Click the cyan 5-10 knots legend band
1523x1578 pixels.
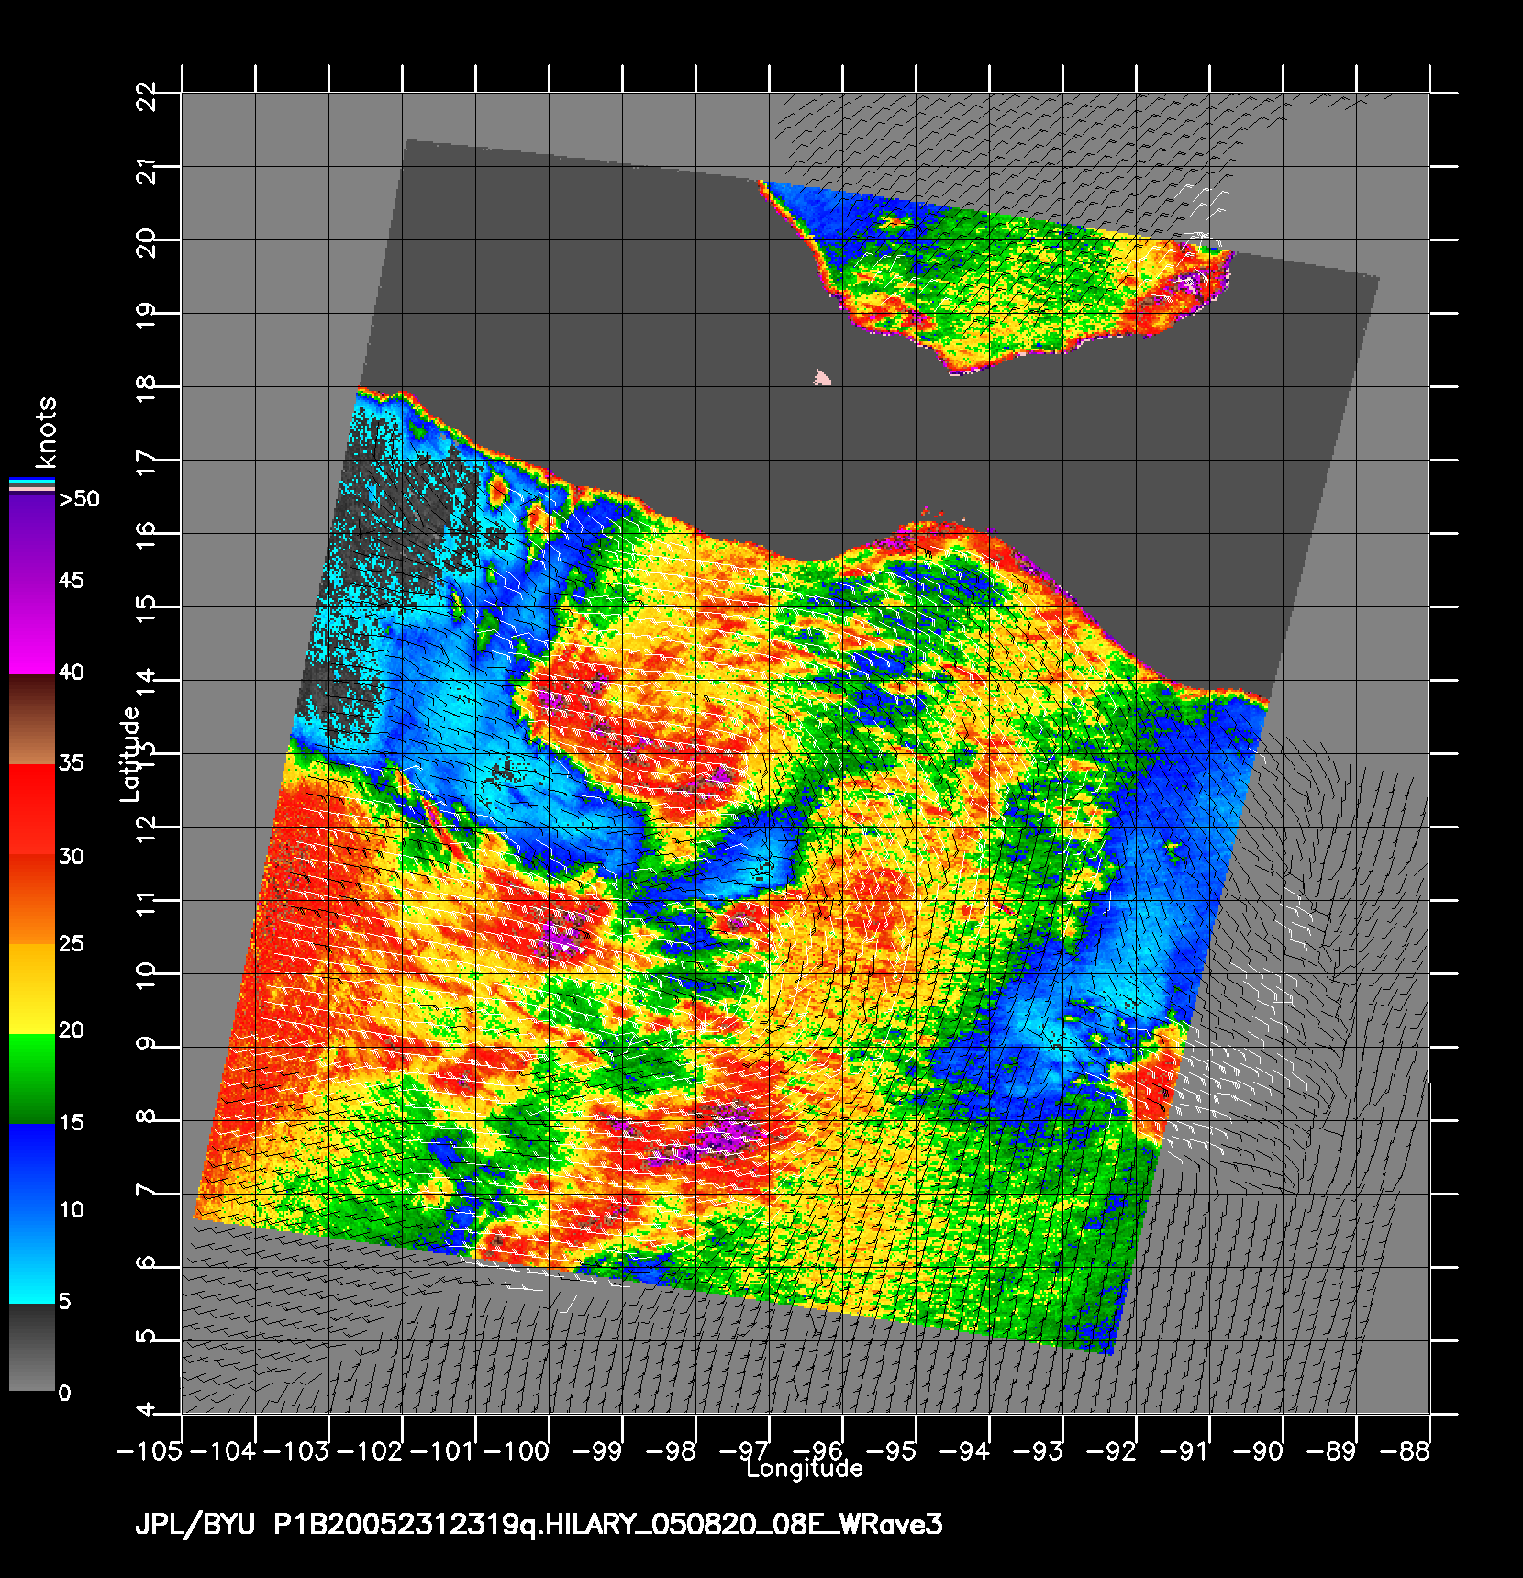[32, 1258]
